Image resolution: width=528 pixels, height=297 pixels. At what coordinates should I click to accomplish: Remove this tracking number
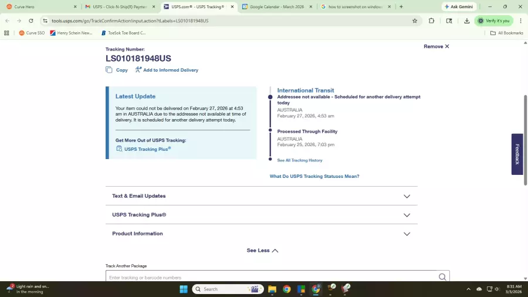[436, 46]
